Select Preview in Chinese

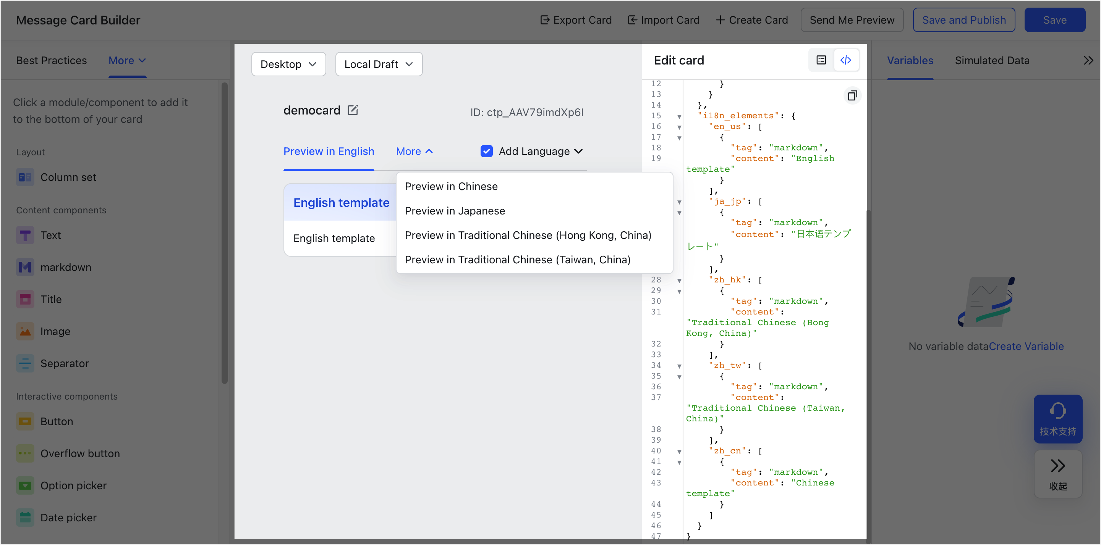(x=534, y=186)
